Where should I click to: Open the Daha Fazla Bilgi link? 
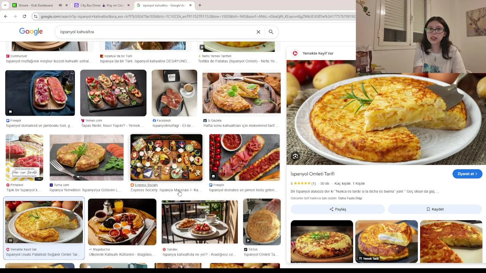350,198
